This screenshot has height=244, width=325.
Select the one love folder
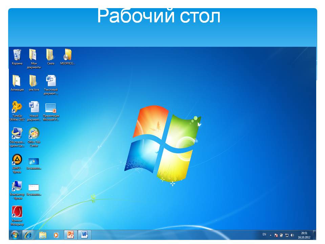point(33,81)
